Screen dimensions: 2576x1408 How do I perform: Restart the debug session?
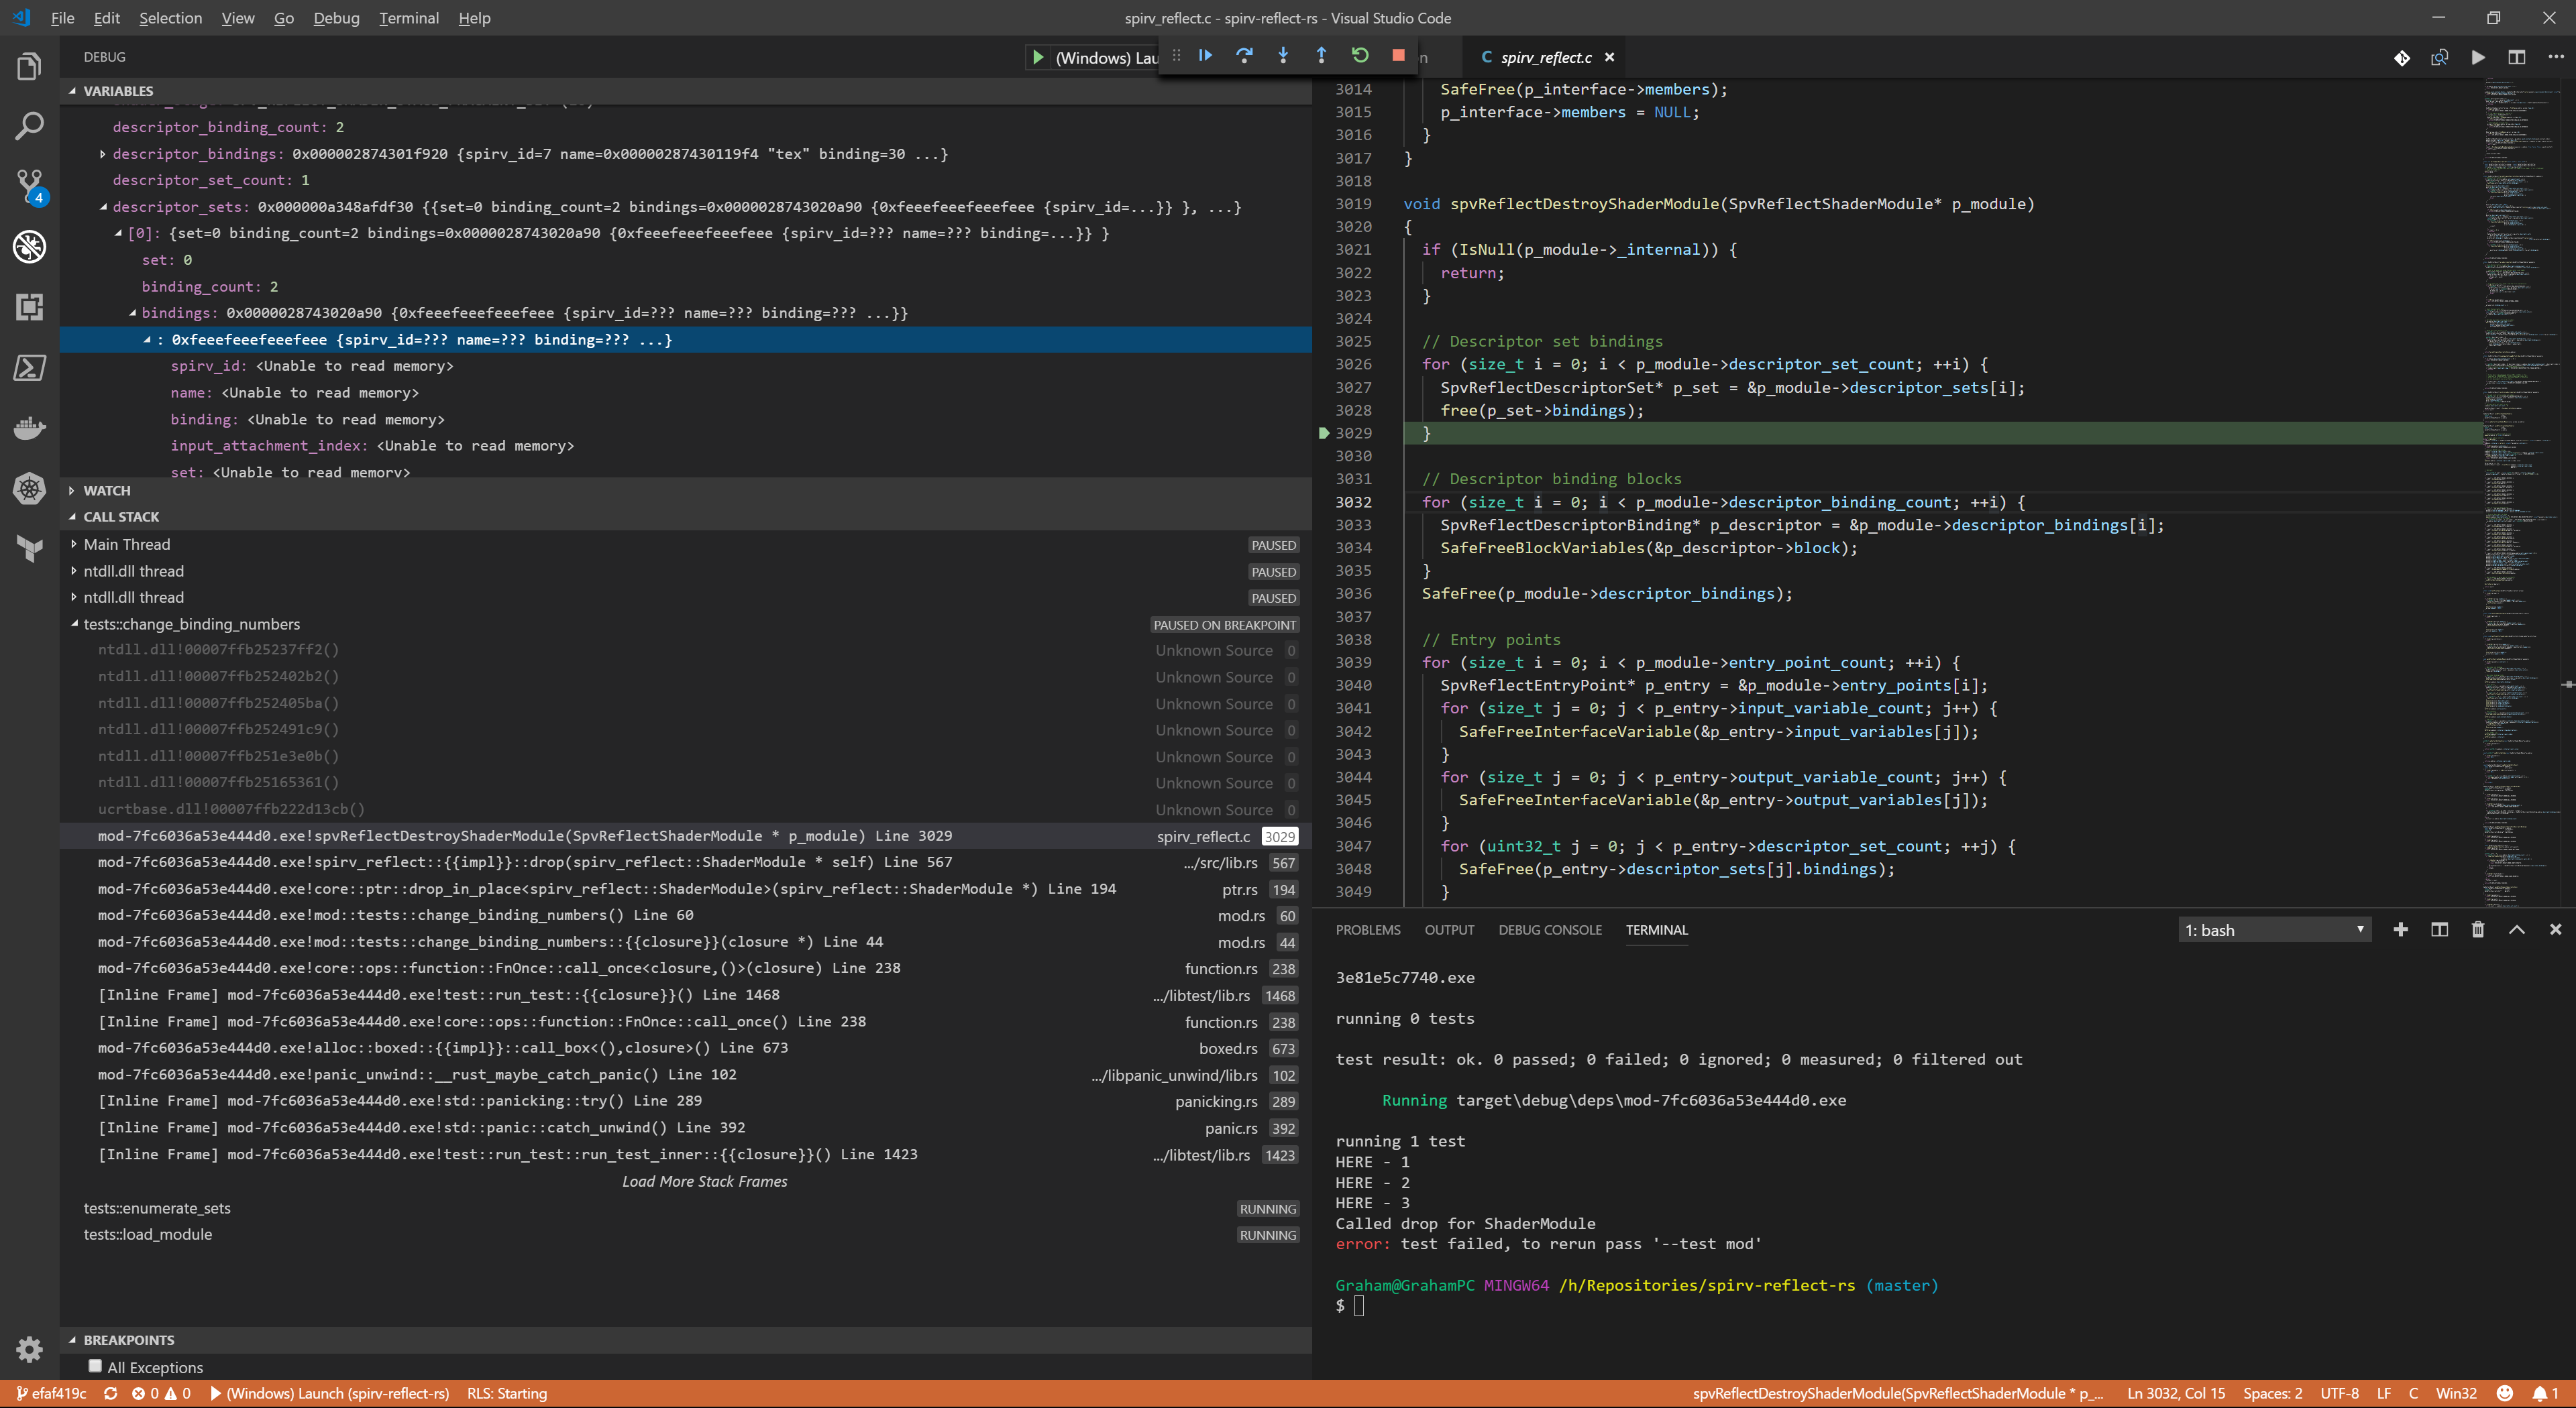tap(1360, 56)
